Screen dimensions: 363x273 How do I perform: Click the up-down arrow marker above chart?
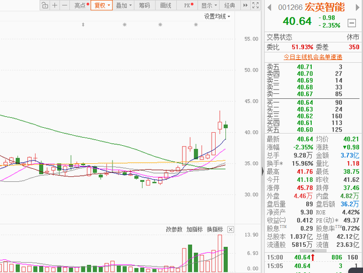point(83,25)
